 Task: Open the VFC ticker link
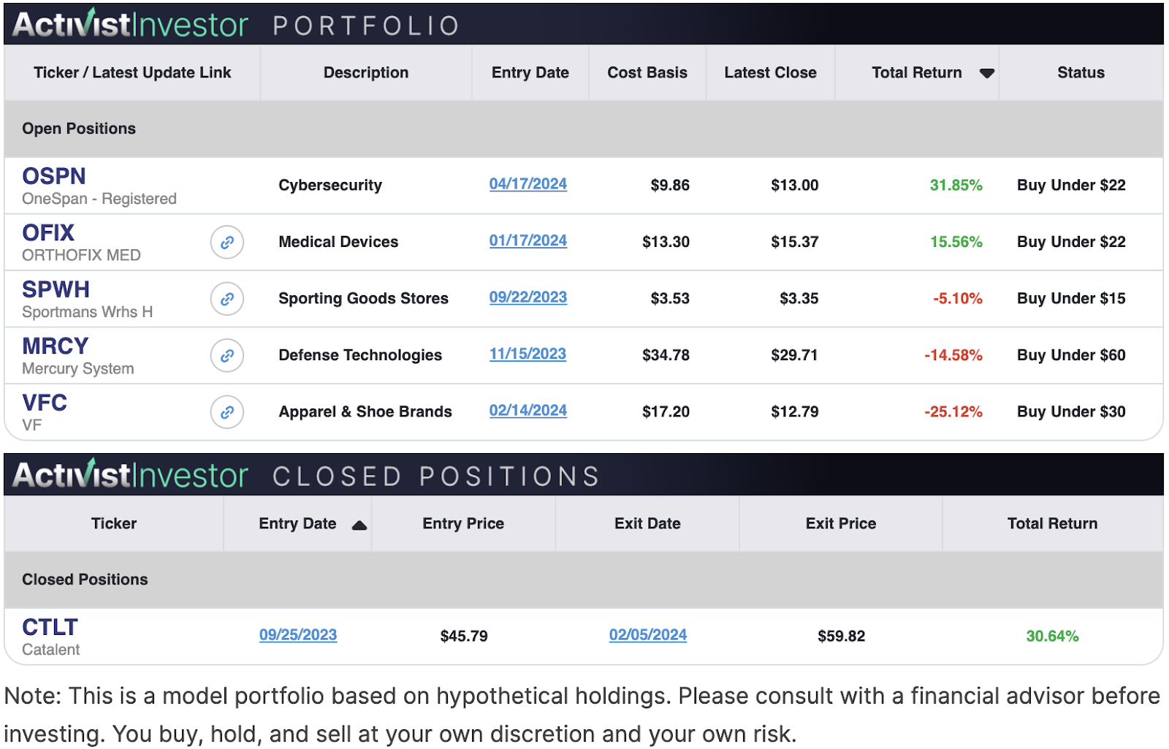click(45, 403)
